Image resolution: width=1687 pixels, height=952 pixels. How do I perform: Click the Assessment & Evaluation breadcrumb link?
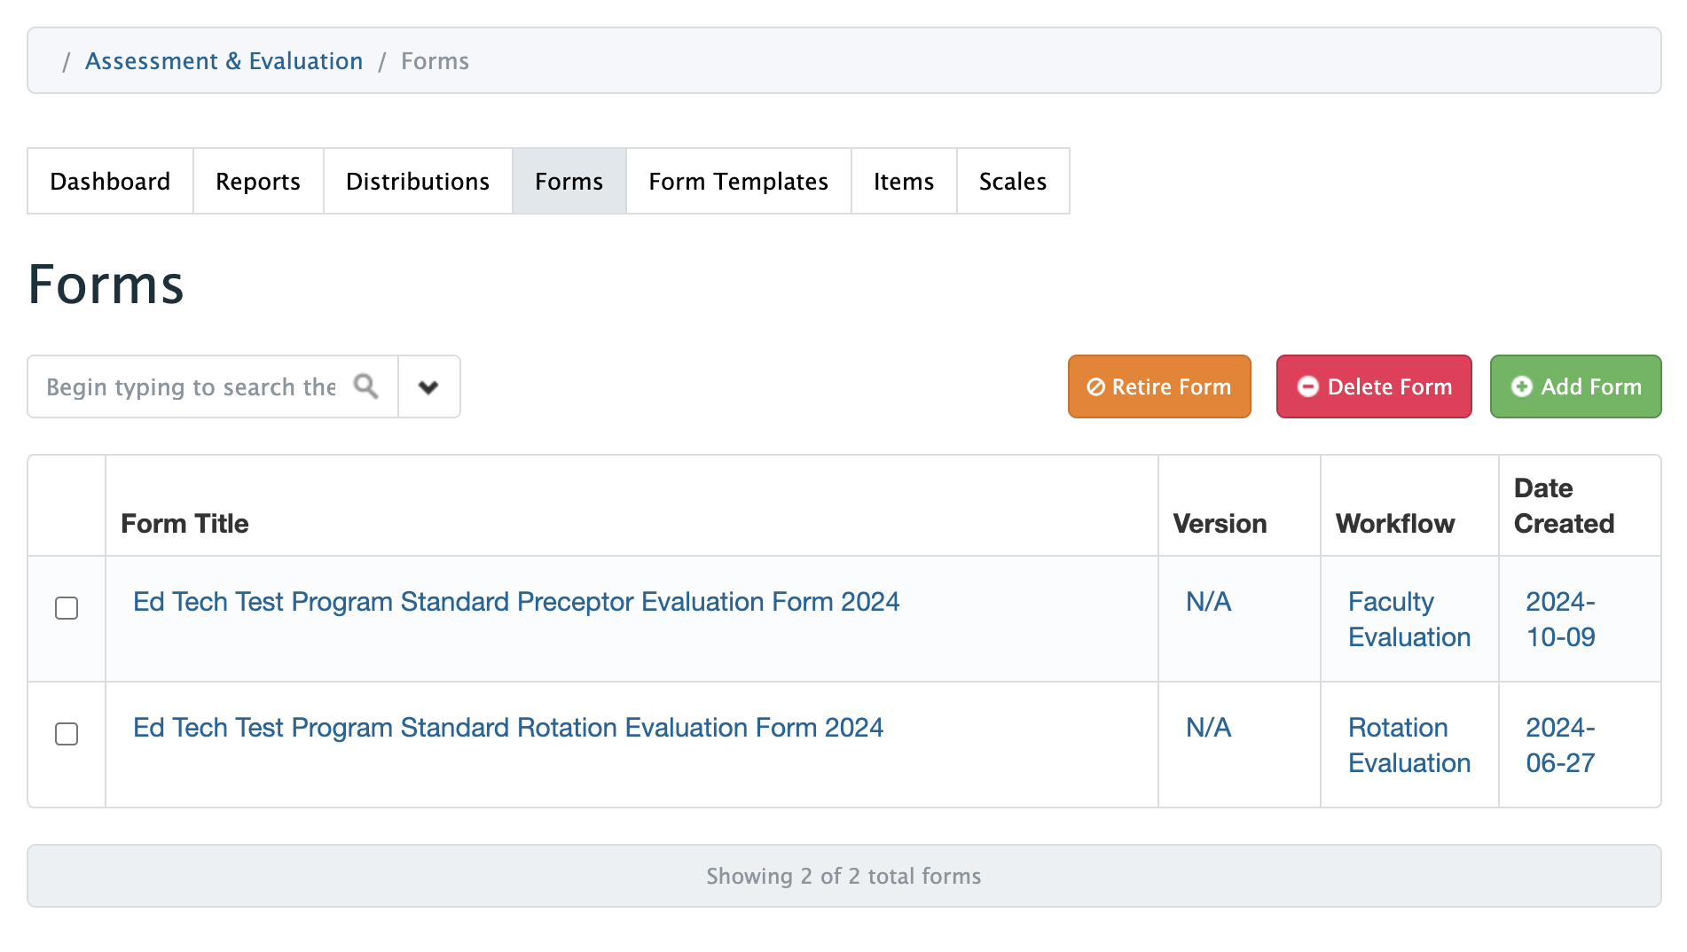pyautogui.click(x=224, y=61)
